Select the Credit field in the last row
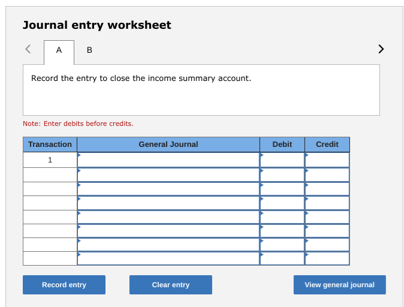 tap(327, 258)
